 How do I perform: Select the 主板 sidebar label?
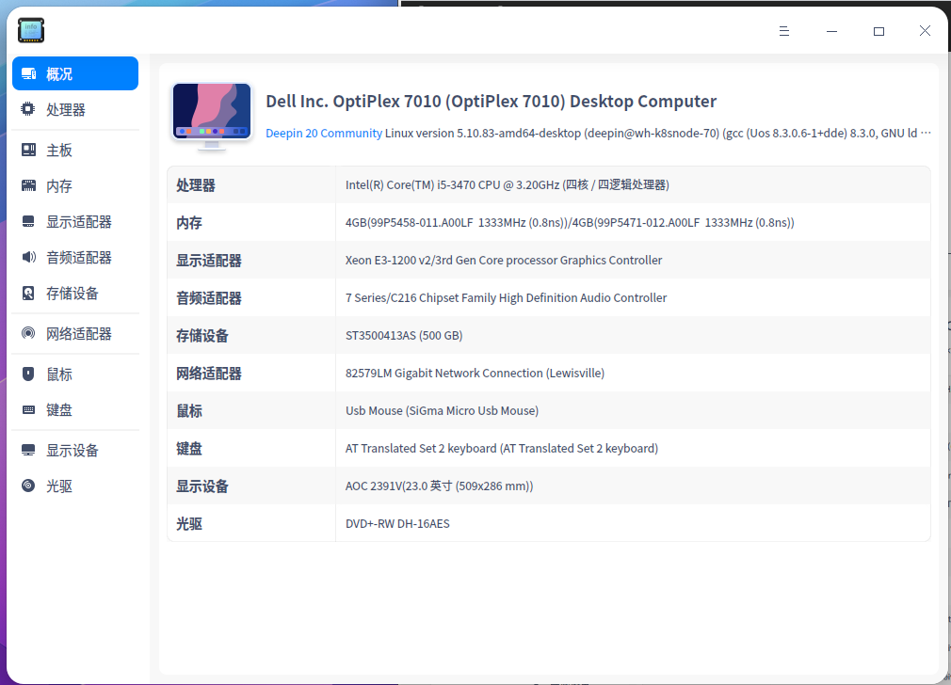[59, 151]
